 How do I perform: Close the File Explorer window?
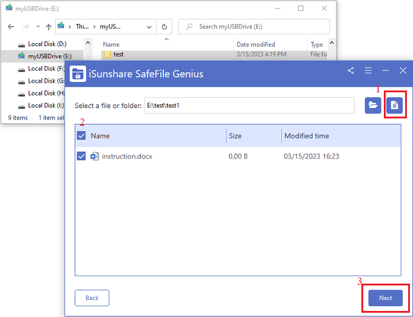[x=324, y=9]
